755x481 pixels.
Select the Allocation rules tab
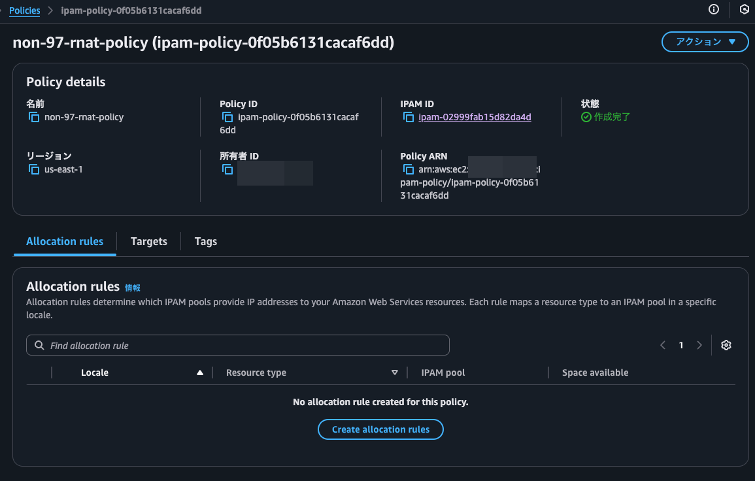65,241
